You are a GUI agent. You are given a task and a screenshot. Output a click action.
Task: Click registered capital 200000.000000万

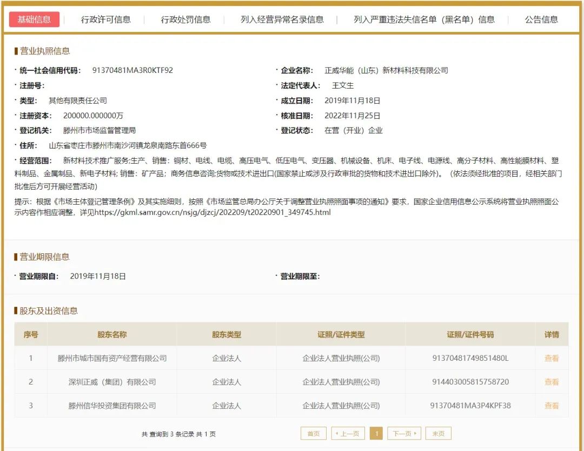[x=93, y=116]
